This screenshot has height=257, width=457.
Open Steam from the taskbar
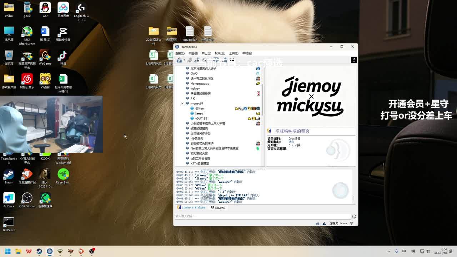(39, 251)
